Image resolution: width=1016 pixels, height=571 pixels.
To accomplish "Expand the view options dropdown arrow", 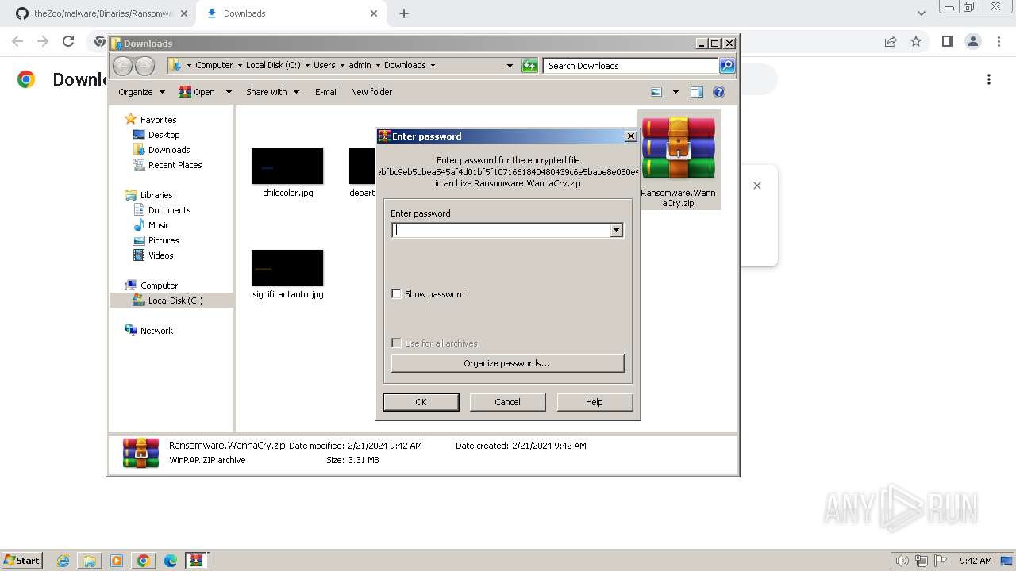I will click(x=675, y=92).
